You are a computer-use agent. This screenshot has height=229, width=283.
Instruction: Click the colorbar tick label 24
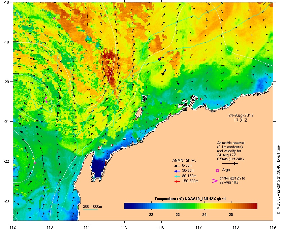point(204,215)
